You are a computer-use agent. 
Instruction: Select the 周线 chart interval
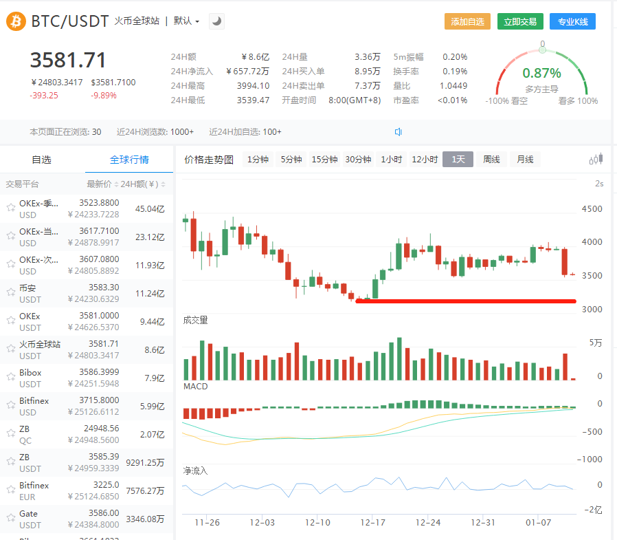pos(491,160)
